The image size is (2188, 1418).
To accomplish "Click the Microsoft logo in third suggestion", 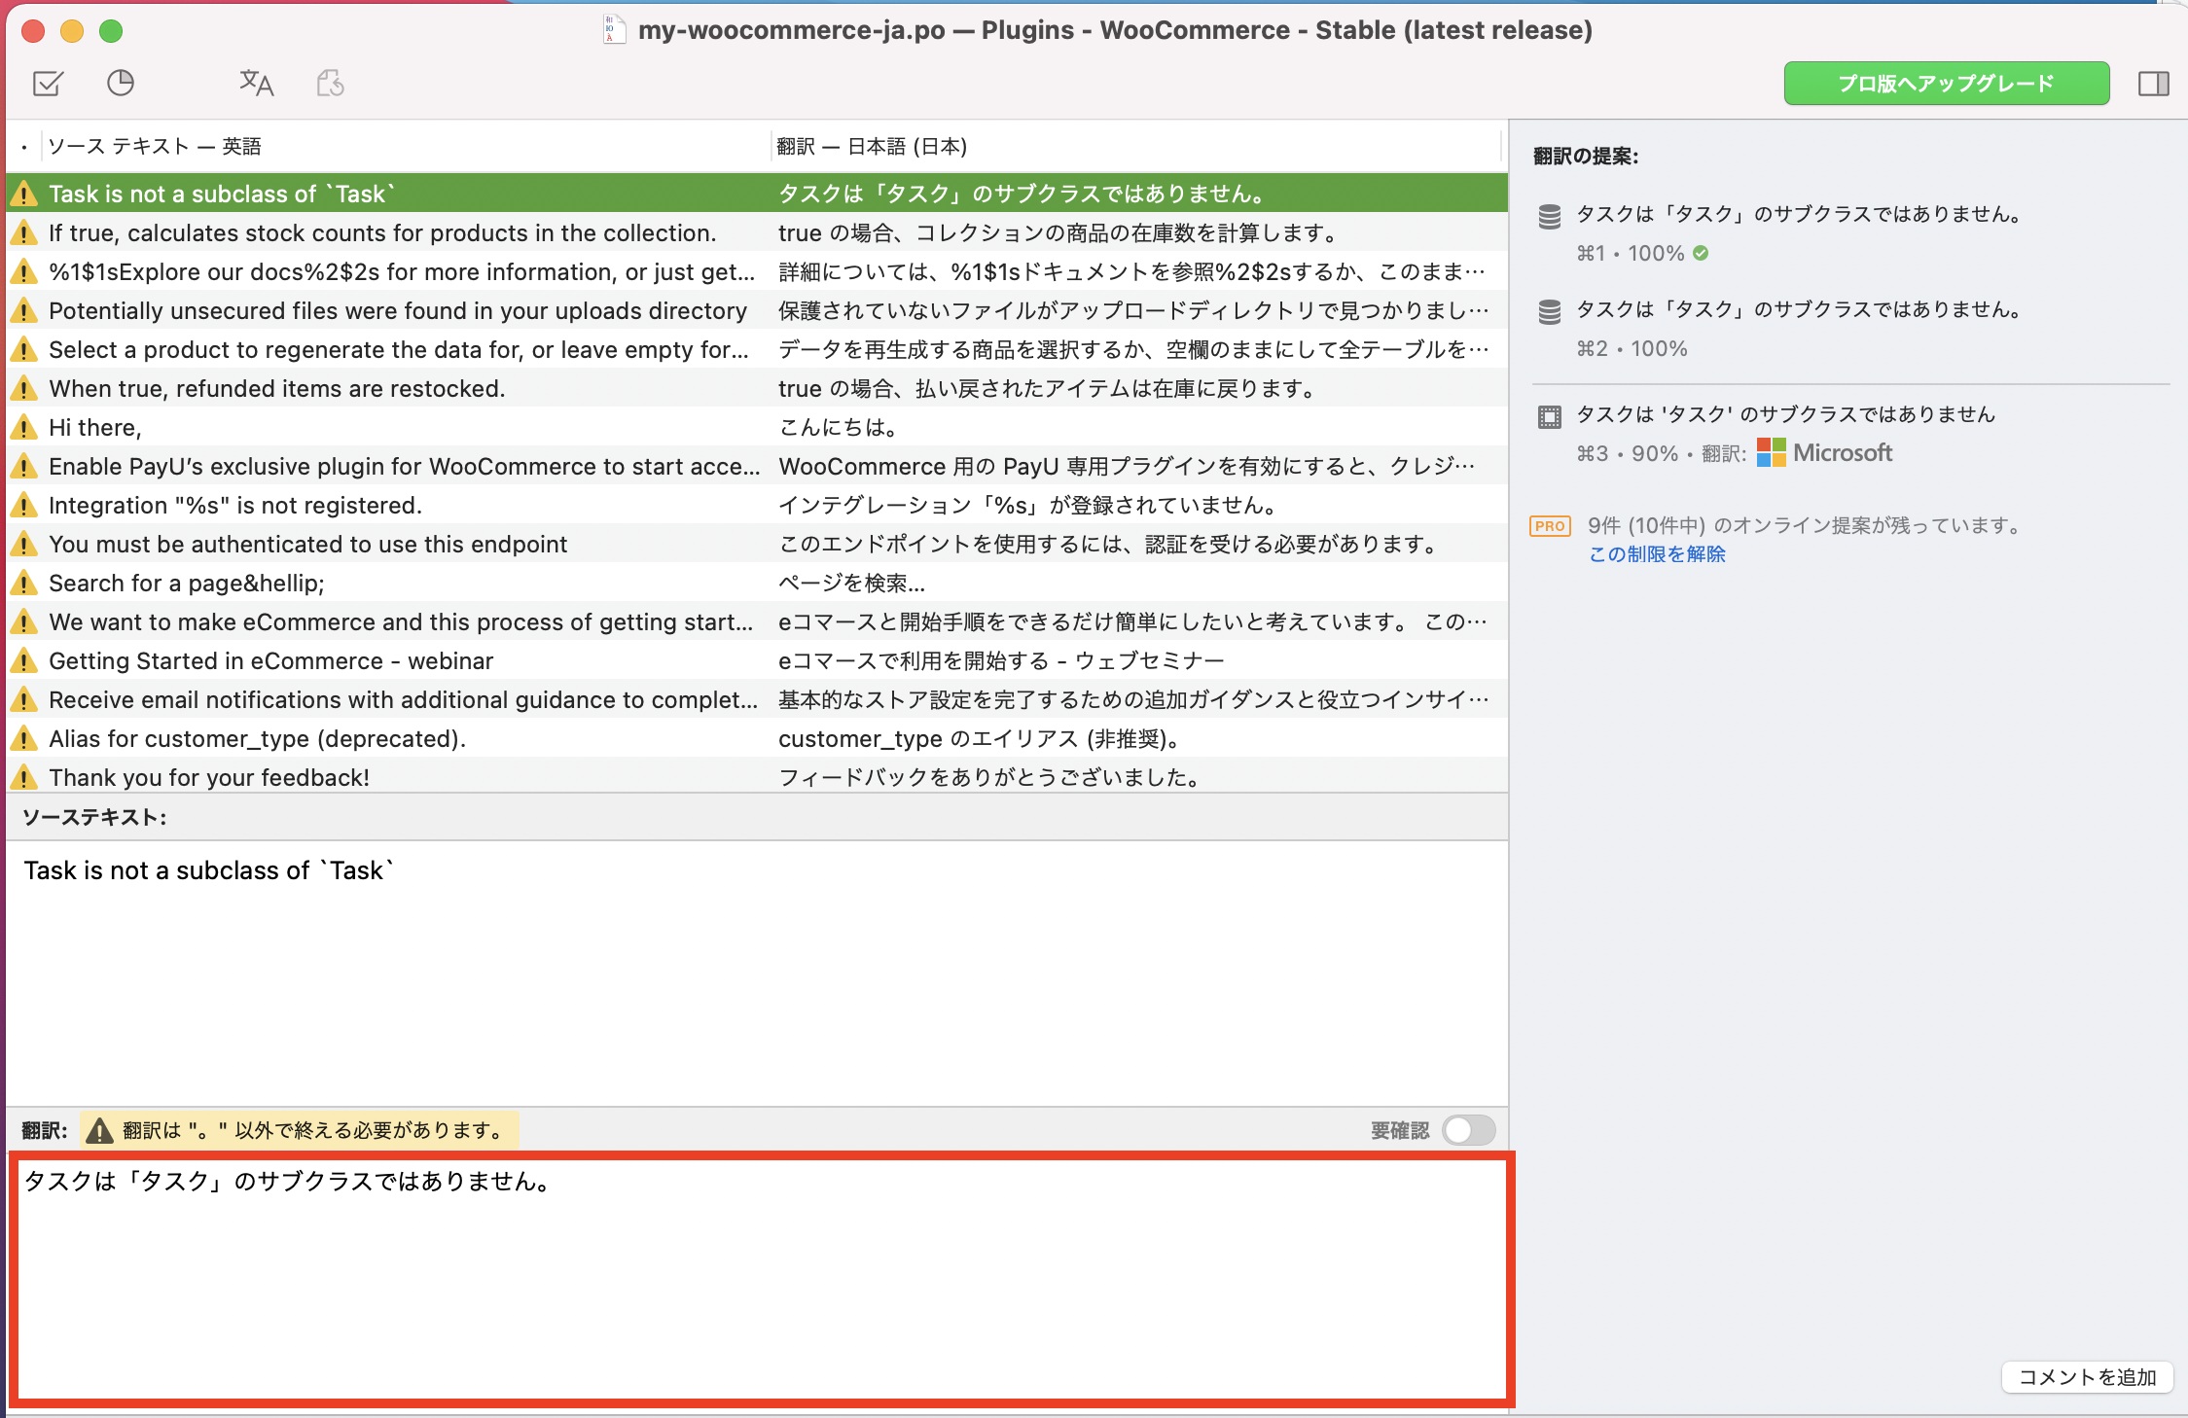I will (1772, 452).
